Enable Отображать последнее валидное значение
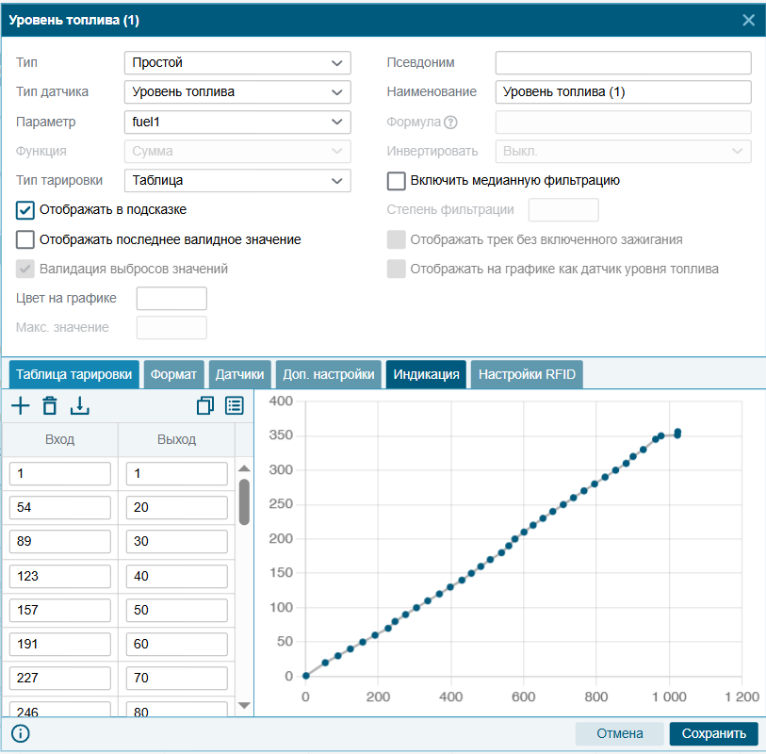The height and width of the screenshot is (754, 766). (24, 240)
